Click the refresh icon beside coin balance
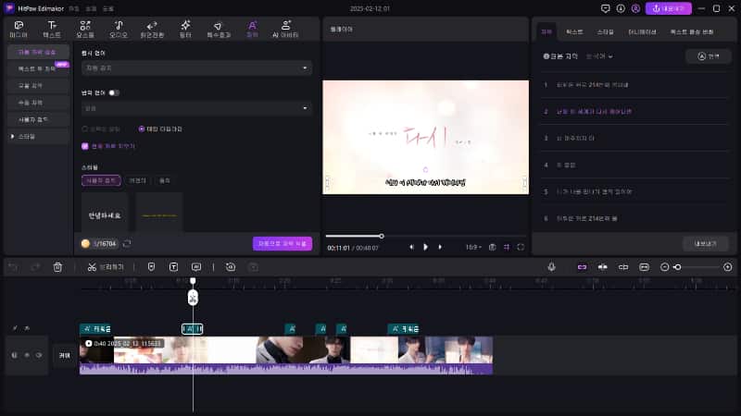Viewport: 741px width, 416px height. point(127,244)
